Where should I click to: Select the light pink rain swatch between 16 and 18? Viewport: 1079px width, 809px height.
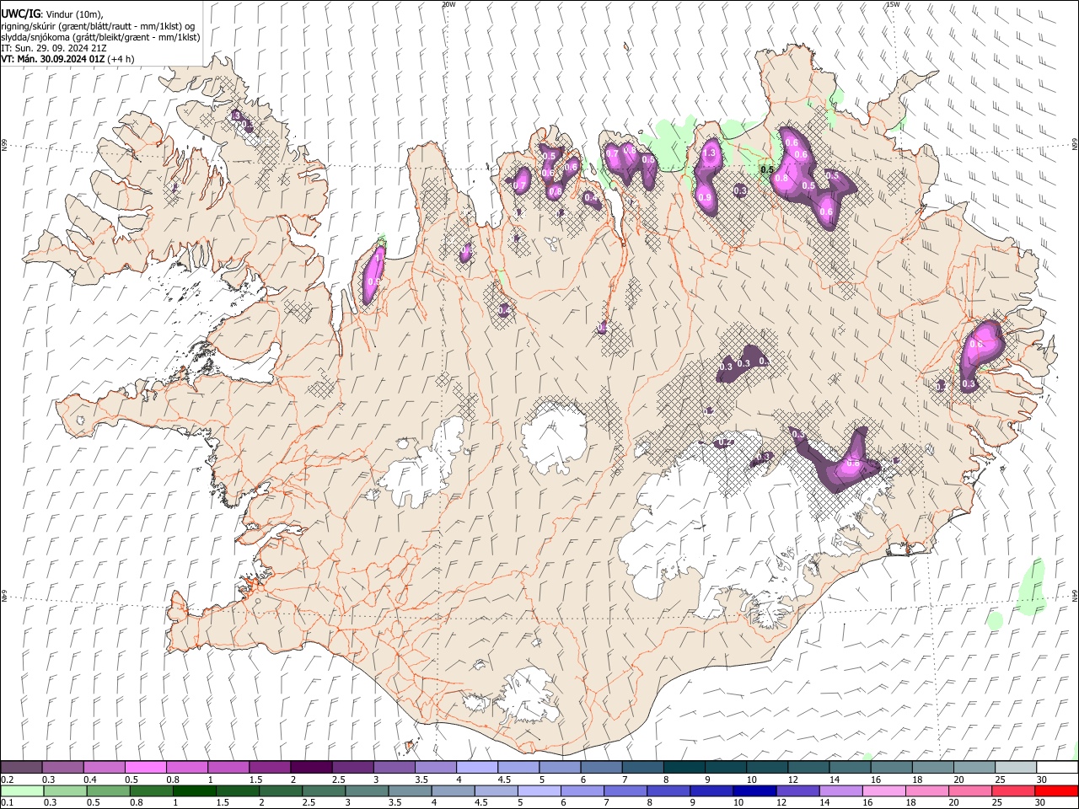tap(883, 790)
